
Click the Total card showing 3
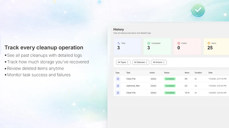(x=127, y=46)
